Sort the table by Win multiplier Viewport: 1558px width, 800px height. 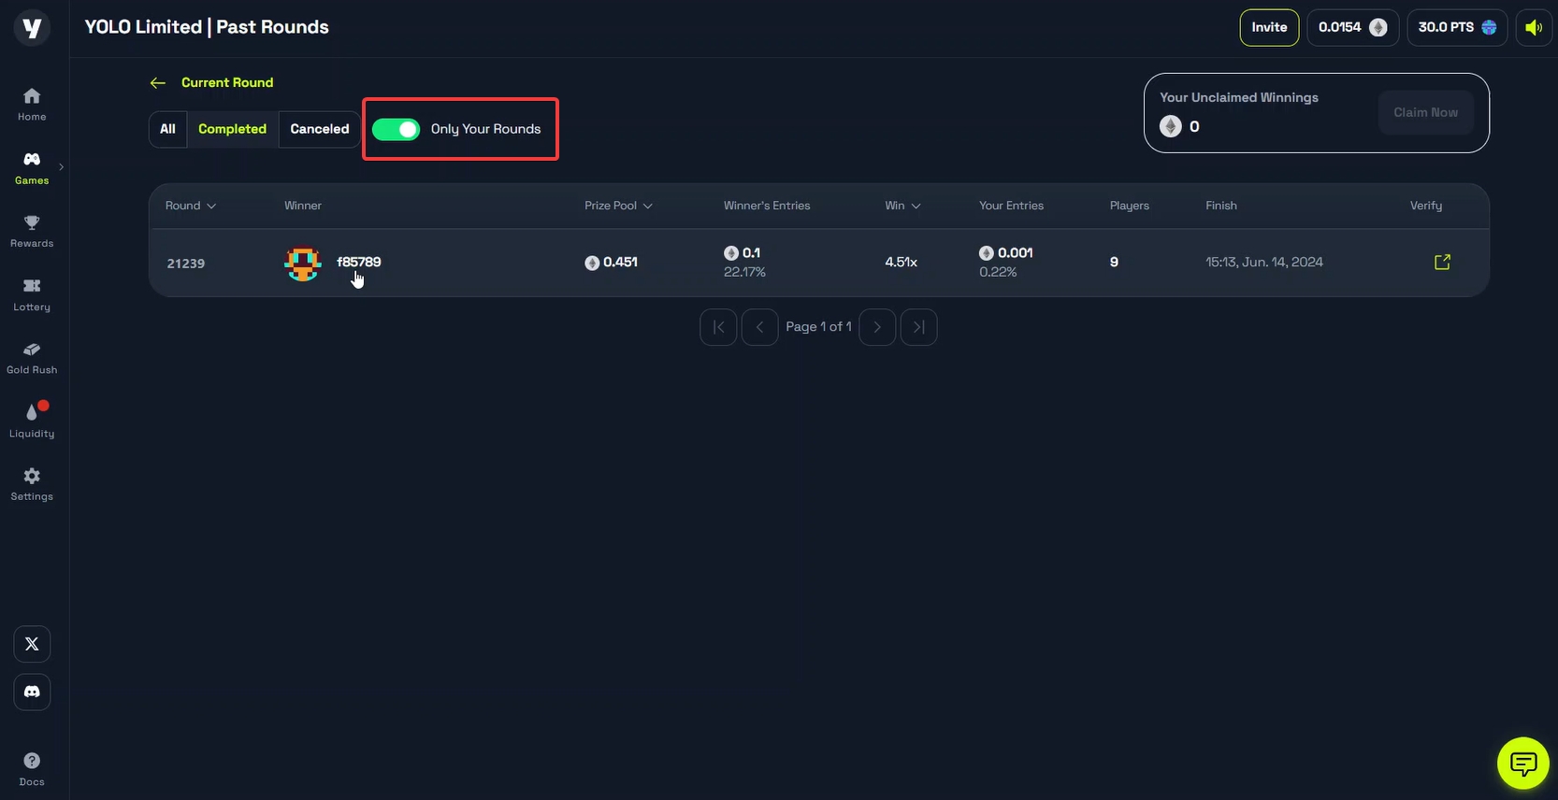coord(902,206)
